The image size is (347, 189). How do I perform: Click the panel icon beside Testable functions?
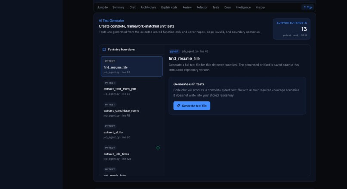(104, 50)
